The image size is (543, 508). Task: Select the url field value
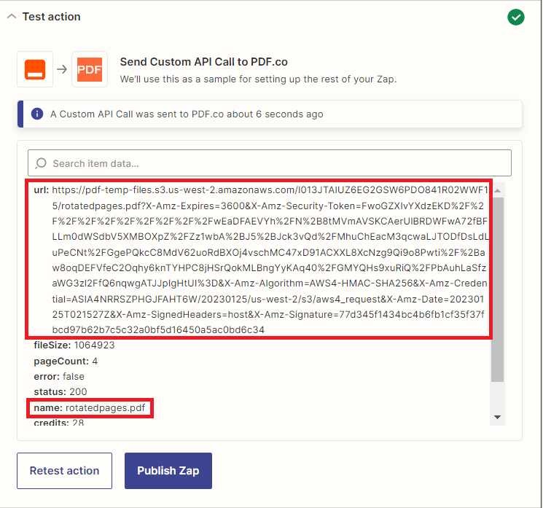point(270,259)
